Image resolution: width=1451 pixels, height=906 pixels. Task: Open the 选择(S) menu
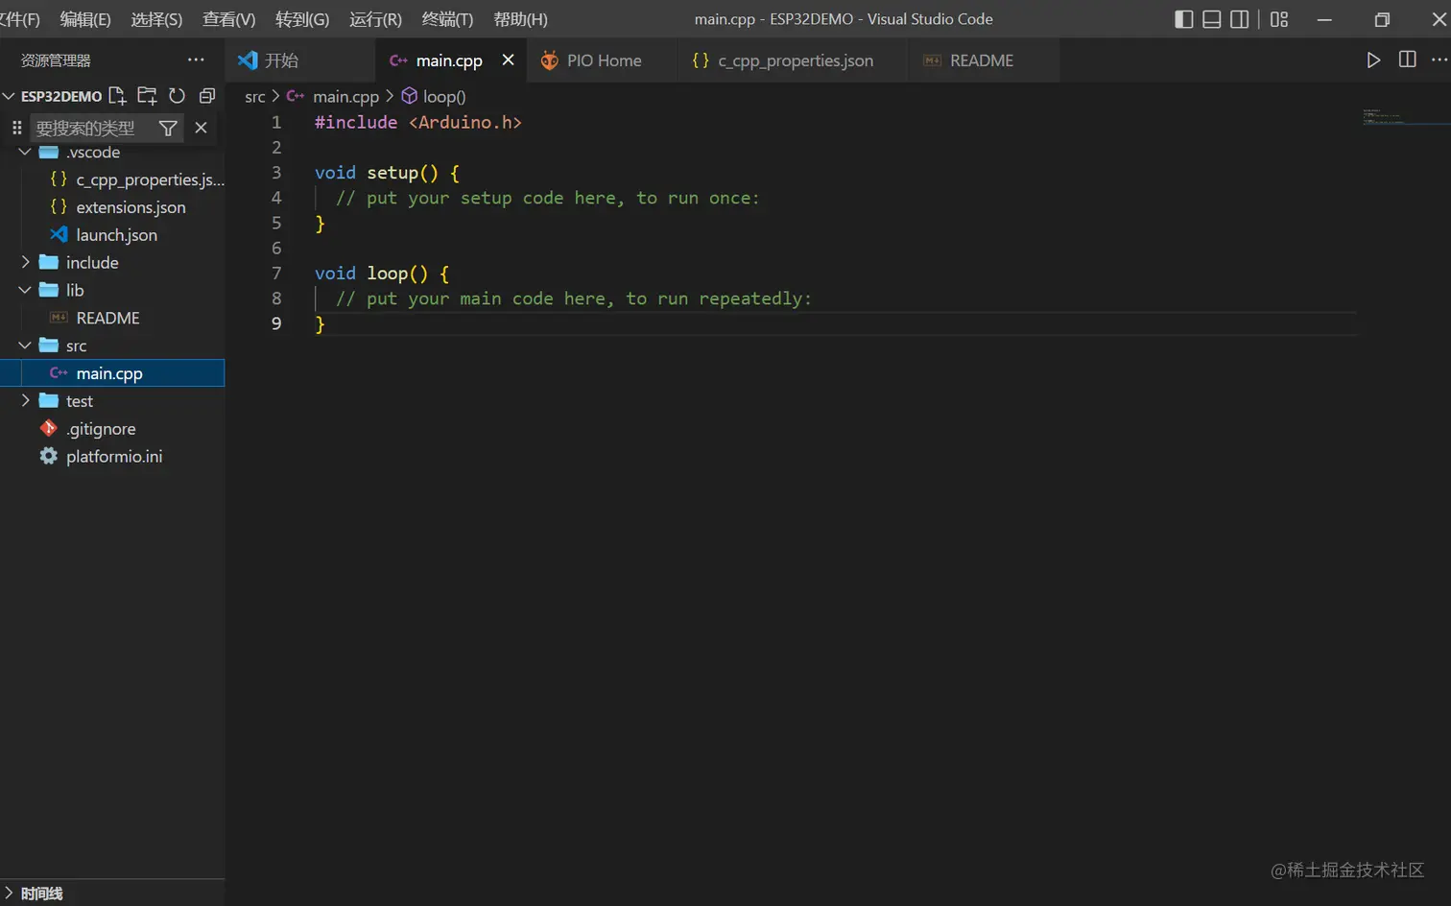[156, 19]
